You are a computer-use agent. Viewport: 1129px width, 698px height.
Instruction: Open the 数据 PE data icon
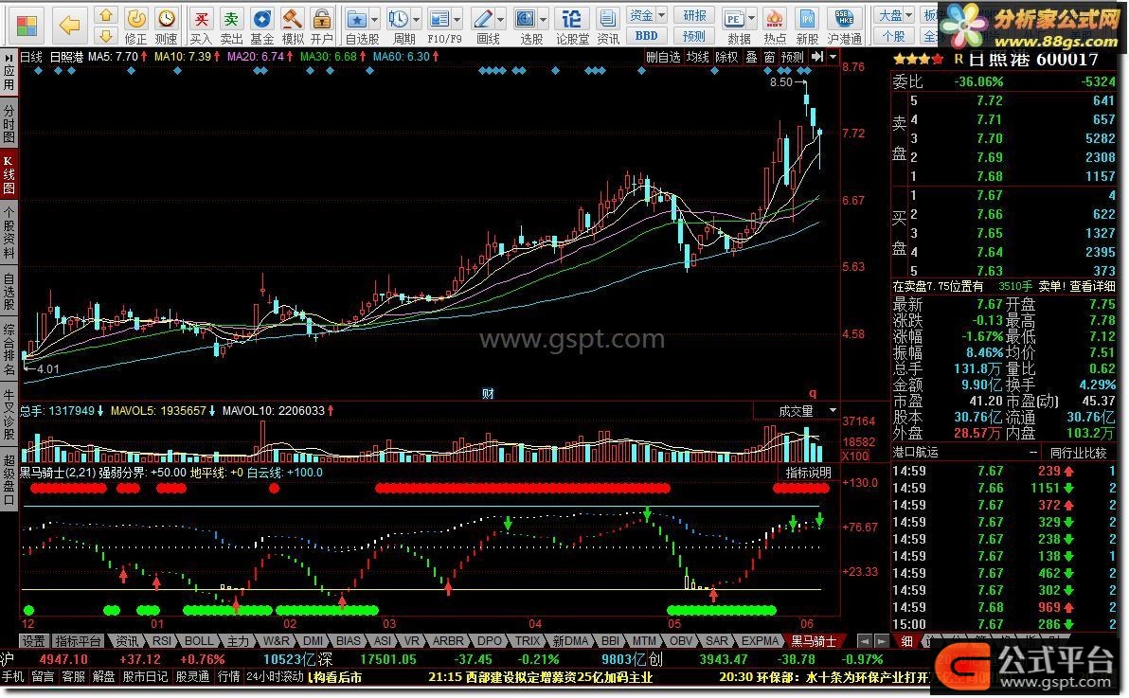tap(734, 26)
